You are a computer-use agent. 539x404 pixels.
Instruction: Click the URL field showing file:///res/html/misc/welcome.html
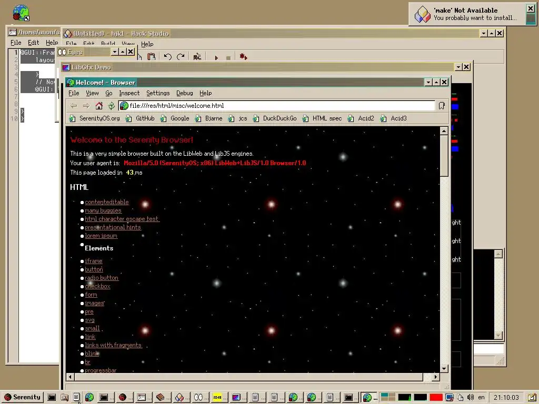277,106
